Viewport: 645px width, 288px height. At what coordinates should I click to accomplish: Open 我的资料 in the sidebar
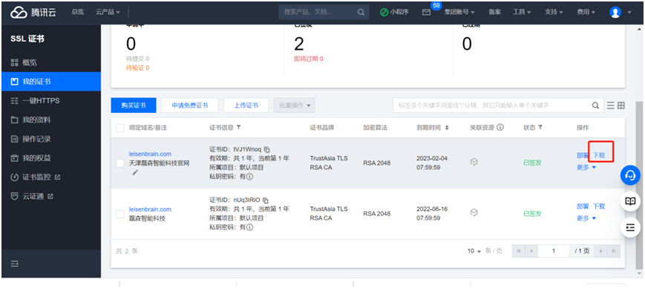coord(50,120)
